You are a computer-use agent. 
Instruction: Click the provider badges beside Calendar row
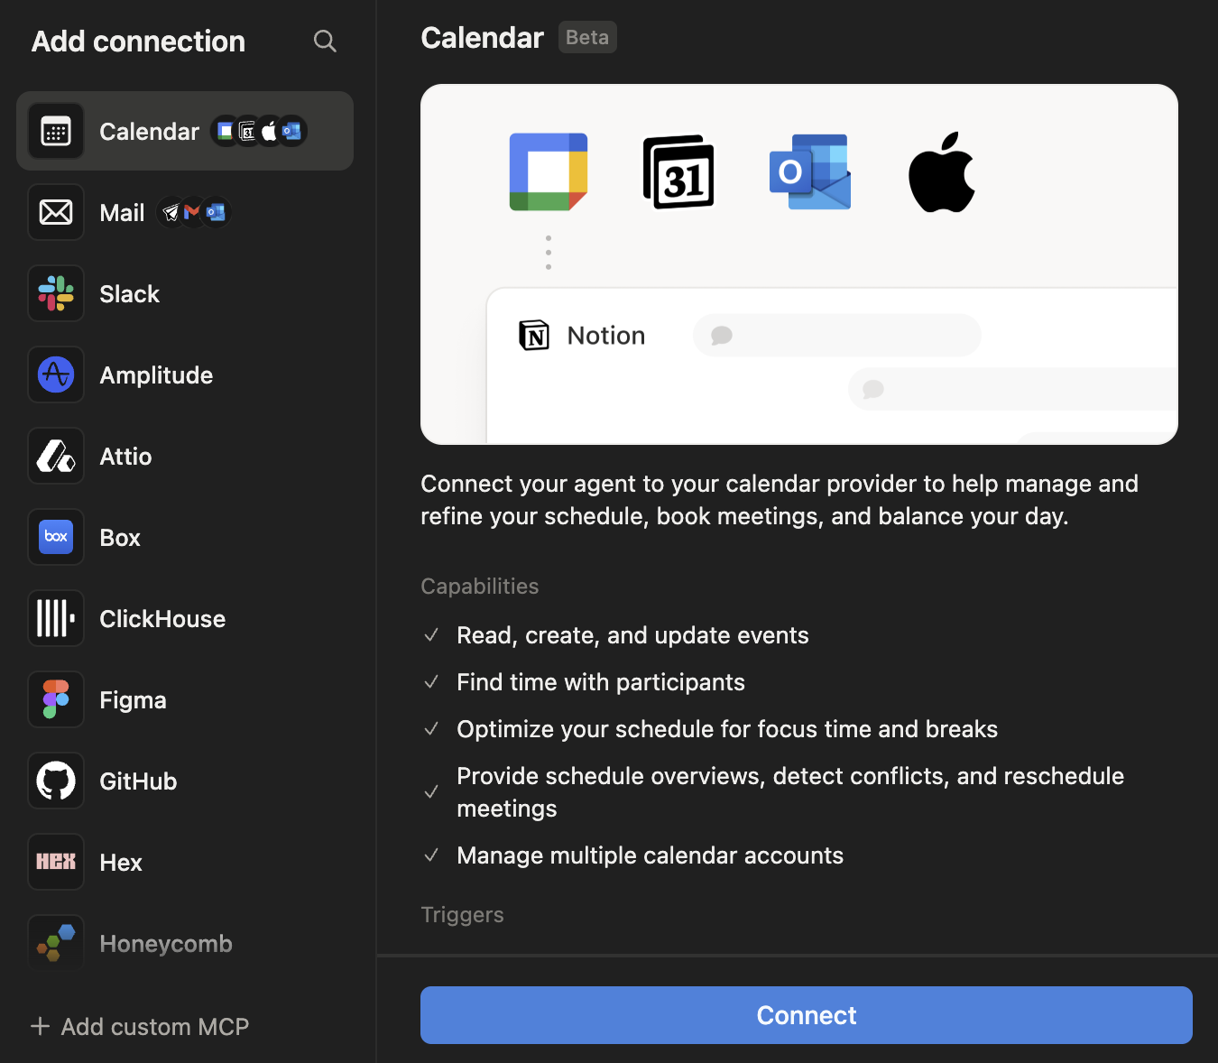pos(259,131)
